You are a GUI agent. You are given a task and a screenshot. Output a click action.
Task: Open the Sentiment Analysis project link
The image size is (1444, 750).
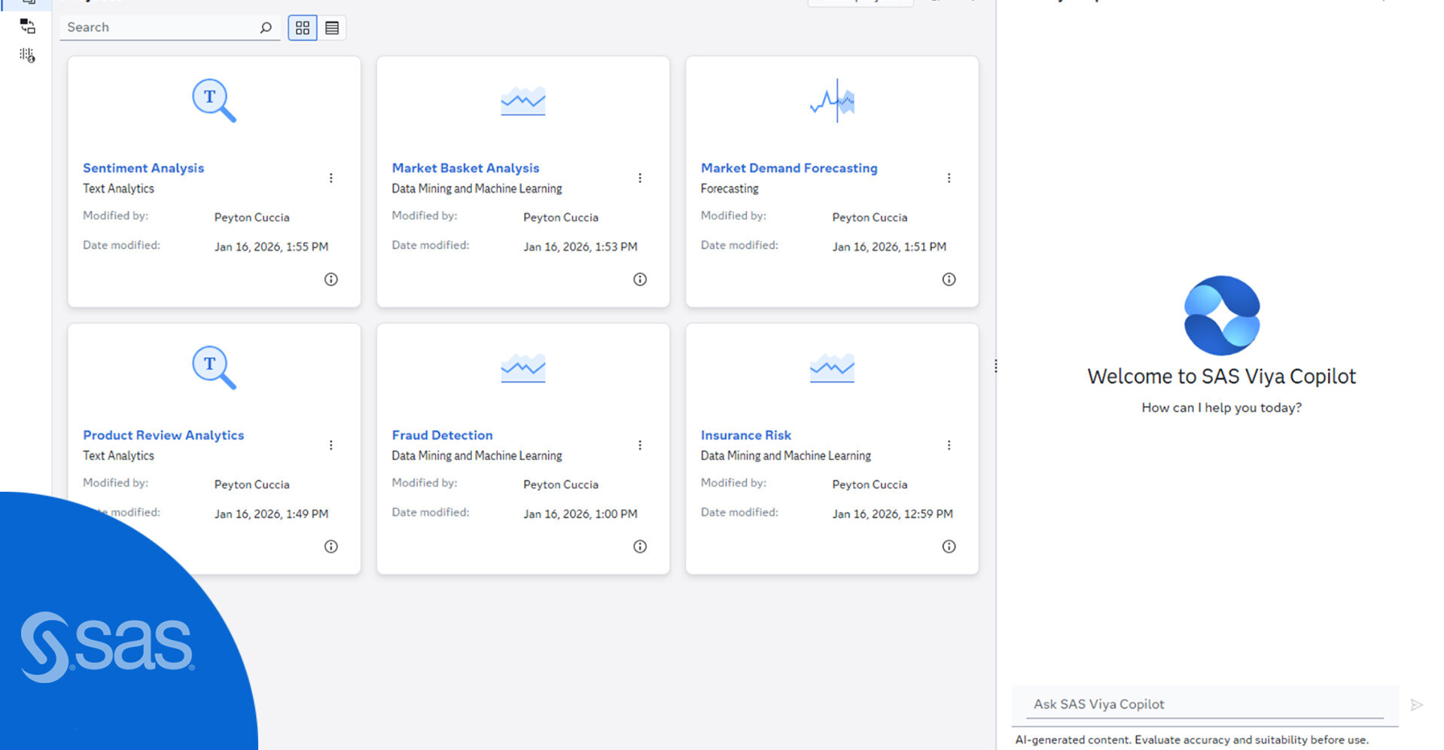coord(143,168)
